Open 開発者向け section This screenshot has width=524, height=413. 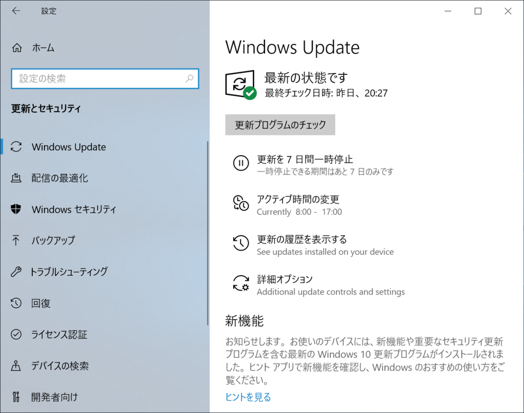coord(54,397)
